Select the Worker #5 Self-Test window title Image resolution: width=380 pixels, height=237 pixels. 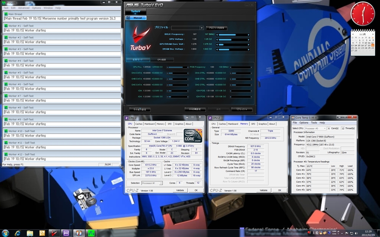21,73
